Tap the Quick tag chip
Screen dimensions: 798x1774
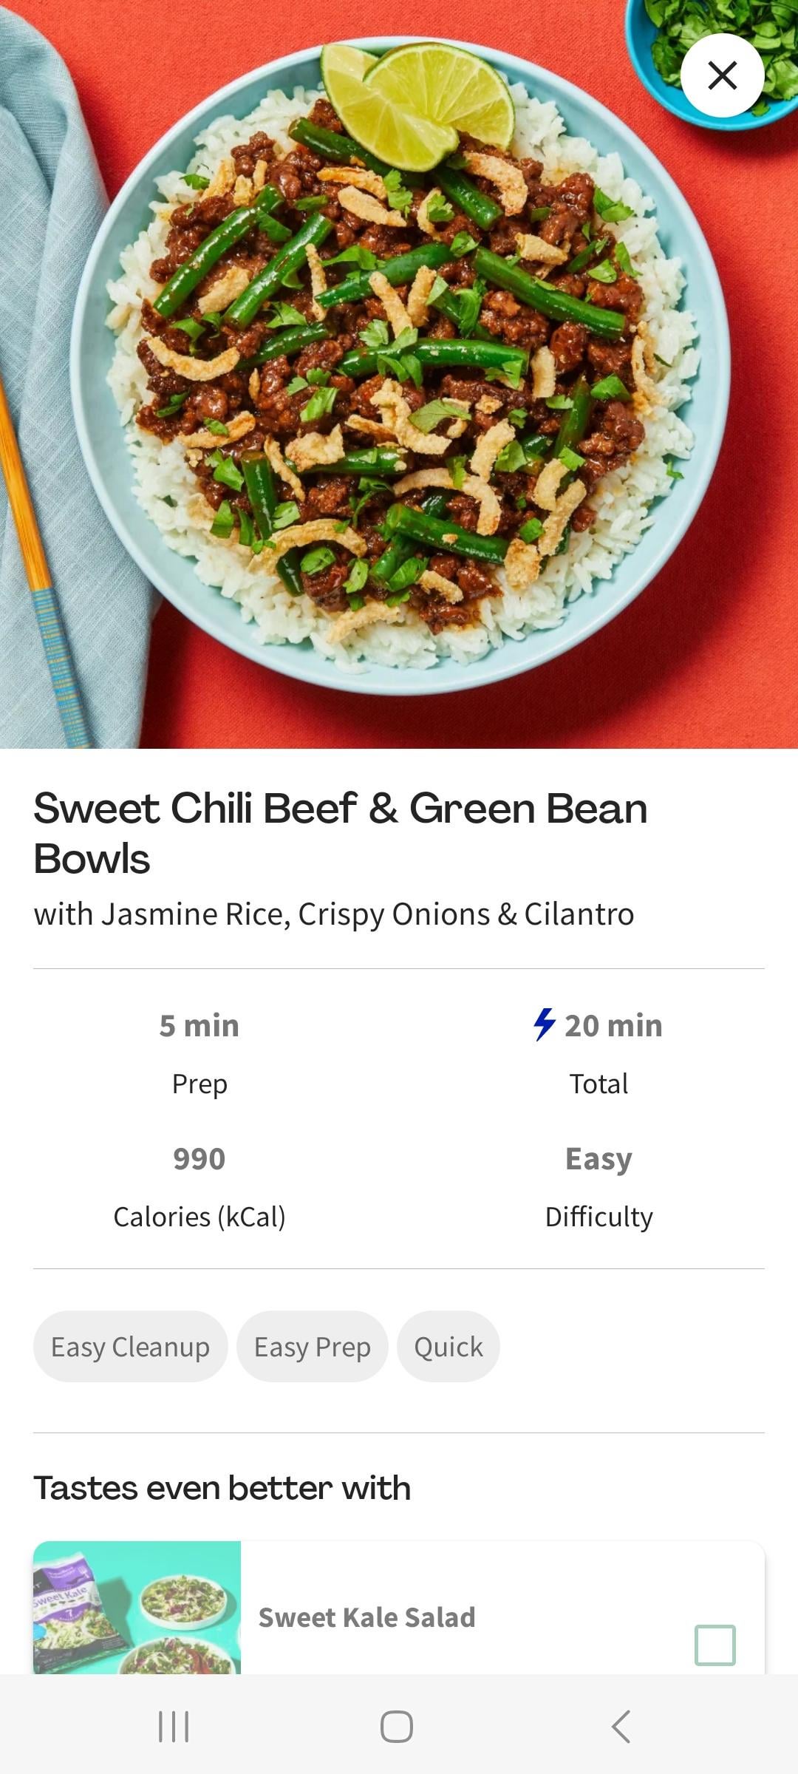[x=448, y=1347]
